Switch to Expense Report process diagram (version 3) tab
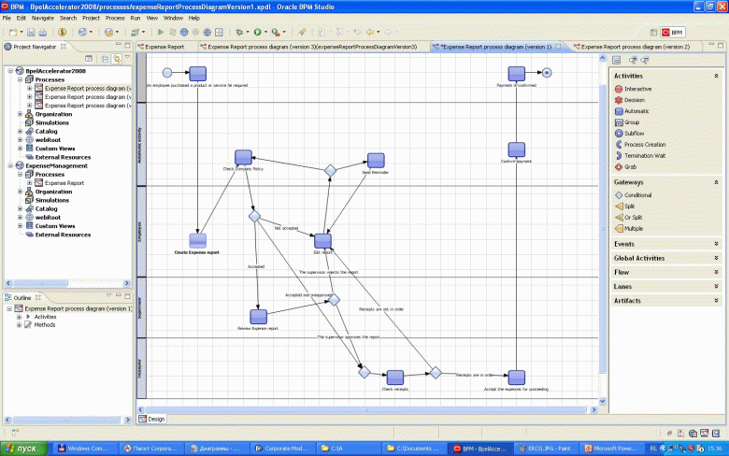Image resolution: width=729 pixels, height=456 pixels. coord(307,47)
